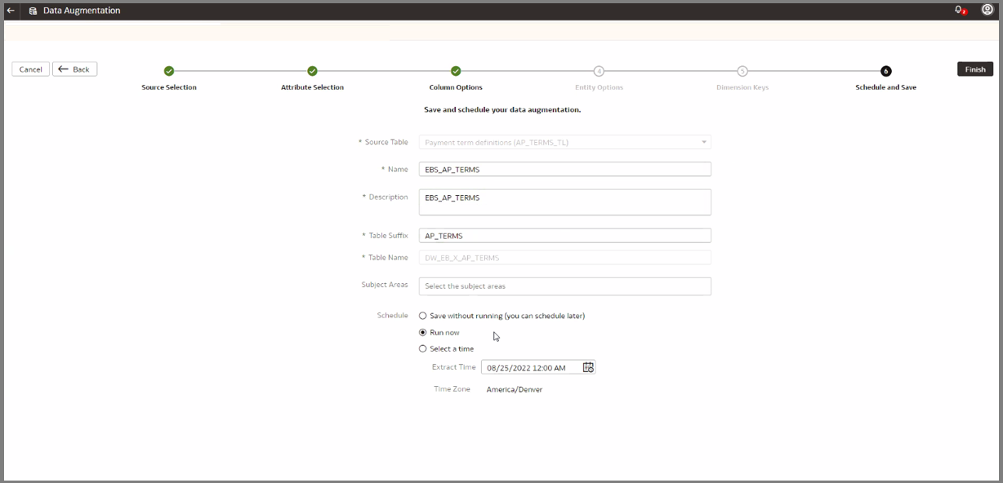
Task: Click the Extract Time label
Action: point(453,367)
